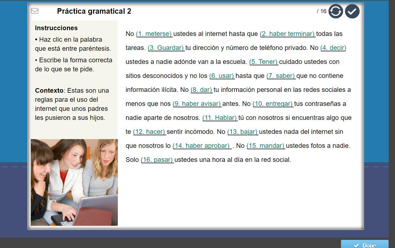
Task: Click the Done button
Action: tap(365, 244)
